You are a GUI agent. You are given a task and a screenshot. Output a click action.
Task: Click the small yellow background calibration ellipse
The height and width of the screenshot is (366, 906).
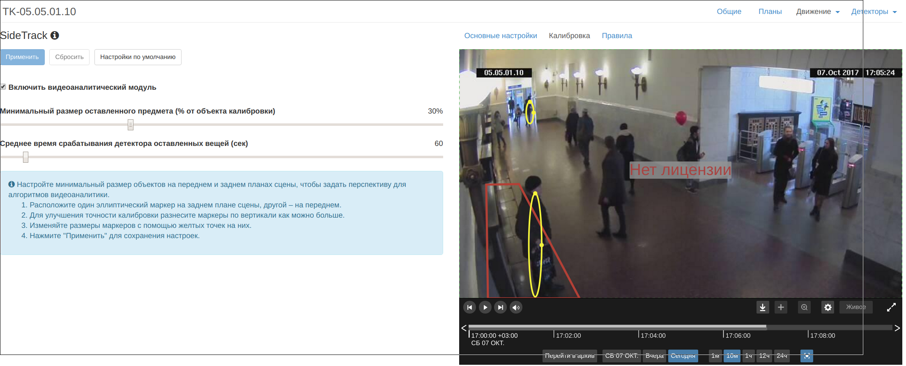(x=530, y=112)
